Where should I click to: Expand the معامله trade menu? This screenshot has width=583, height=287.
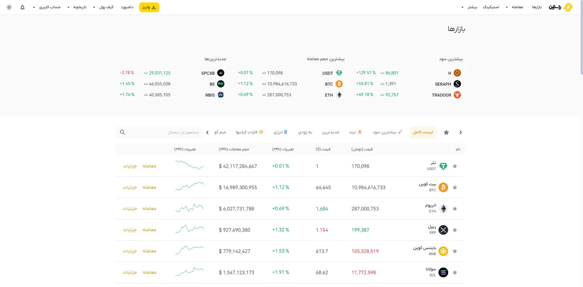(x=515, y=7)
